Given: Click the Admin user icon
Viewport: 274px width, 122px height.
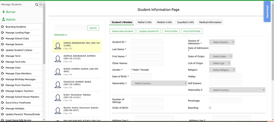Looking at the screenshot, I should tap(3, 20).
